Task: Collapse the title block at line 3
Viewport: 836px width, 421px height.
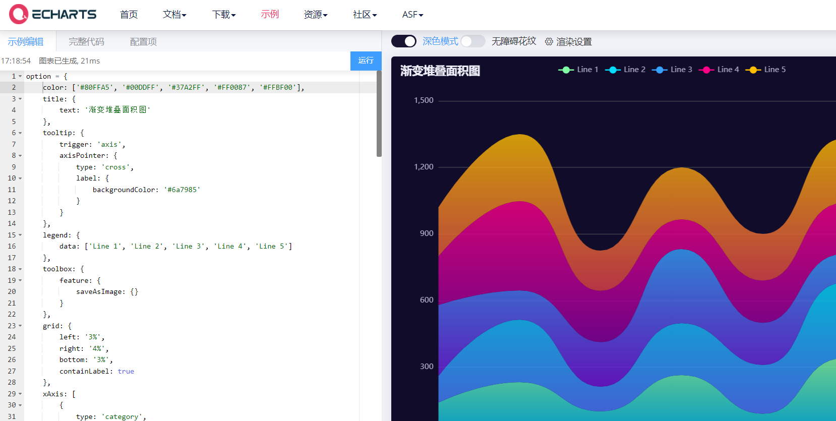Action: (x=20, y=99)
